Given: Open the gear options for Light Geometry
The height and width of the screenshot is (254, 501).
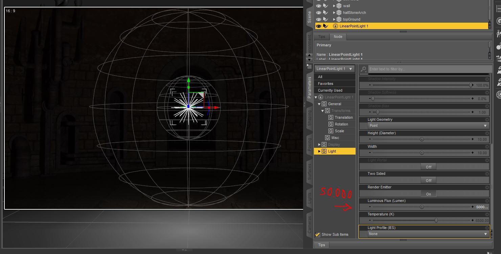Looking at the screenshot, I should tap(487, 120).
